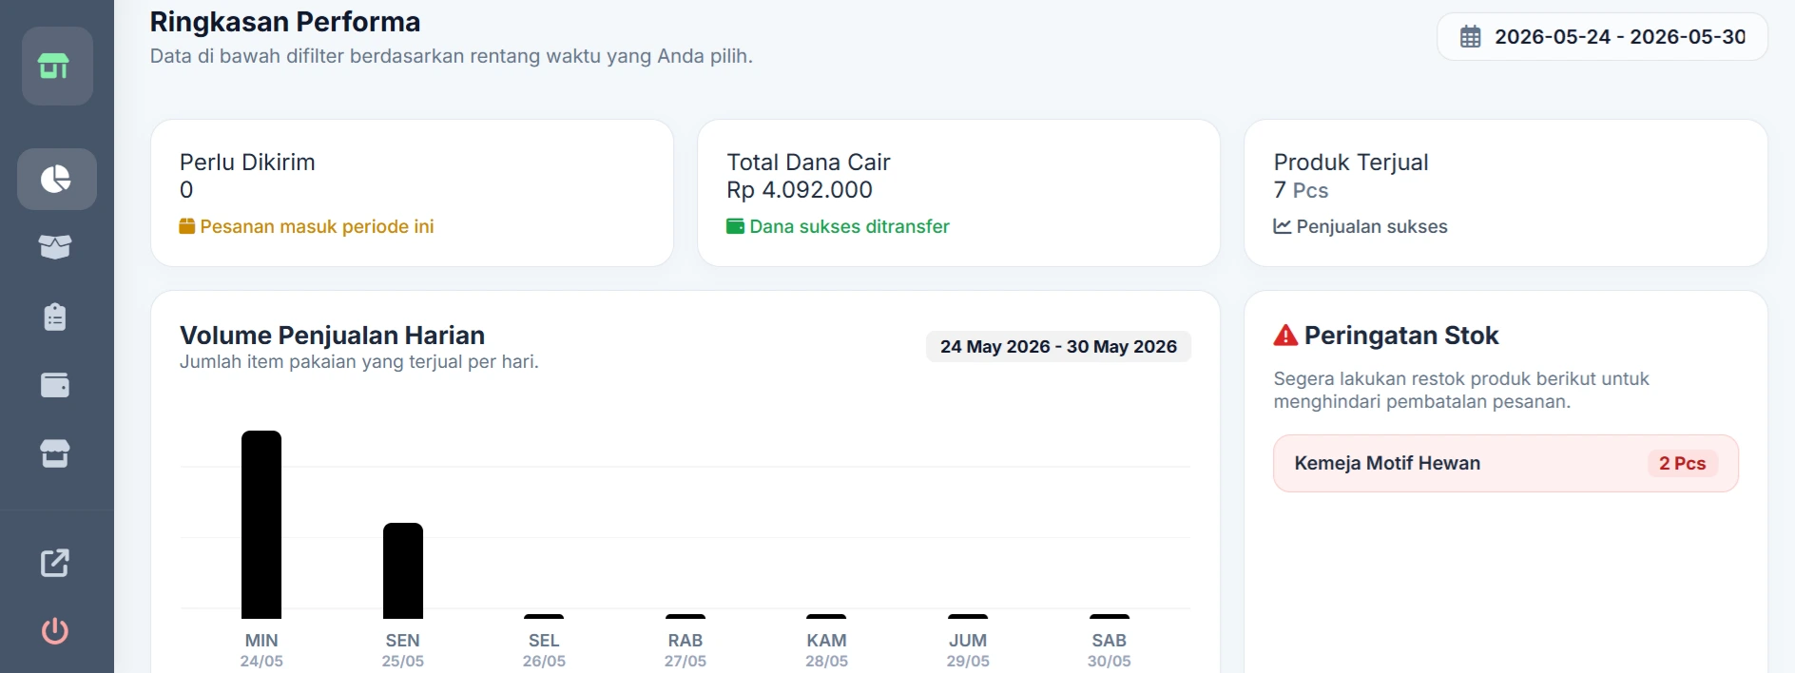
Task: Click the red warning triangle icon
Action: pyautogui.click(x=1285, y=335)
